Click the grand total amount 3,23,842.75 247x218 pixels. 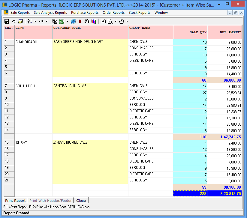(x=224, y=193)
